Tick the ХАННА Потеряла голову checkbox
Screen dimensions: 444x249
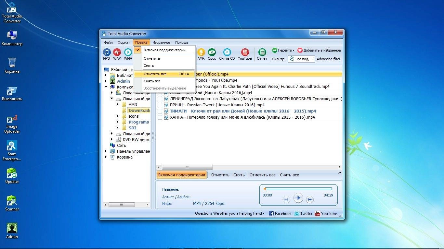(x=160, y=117)
